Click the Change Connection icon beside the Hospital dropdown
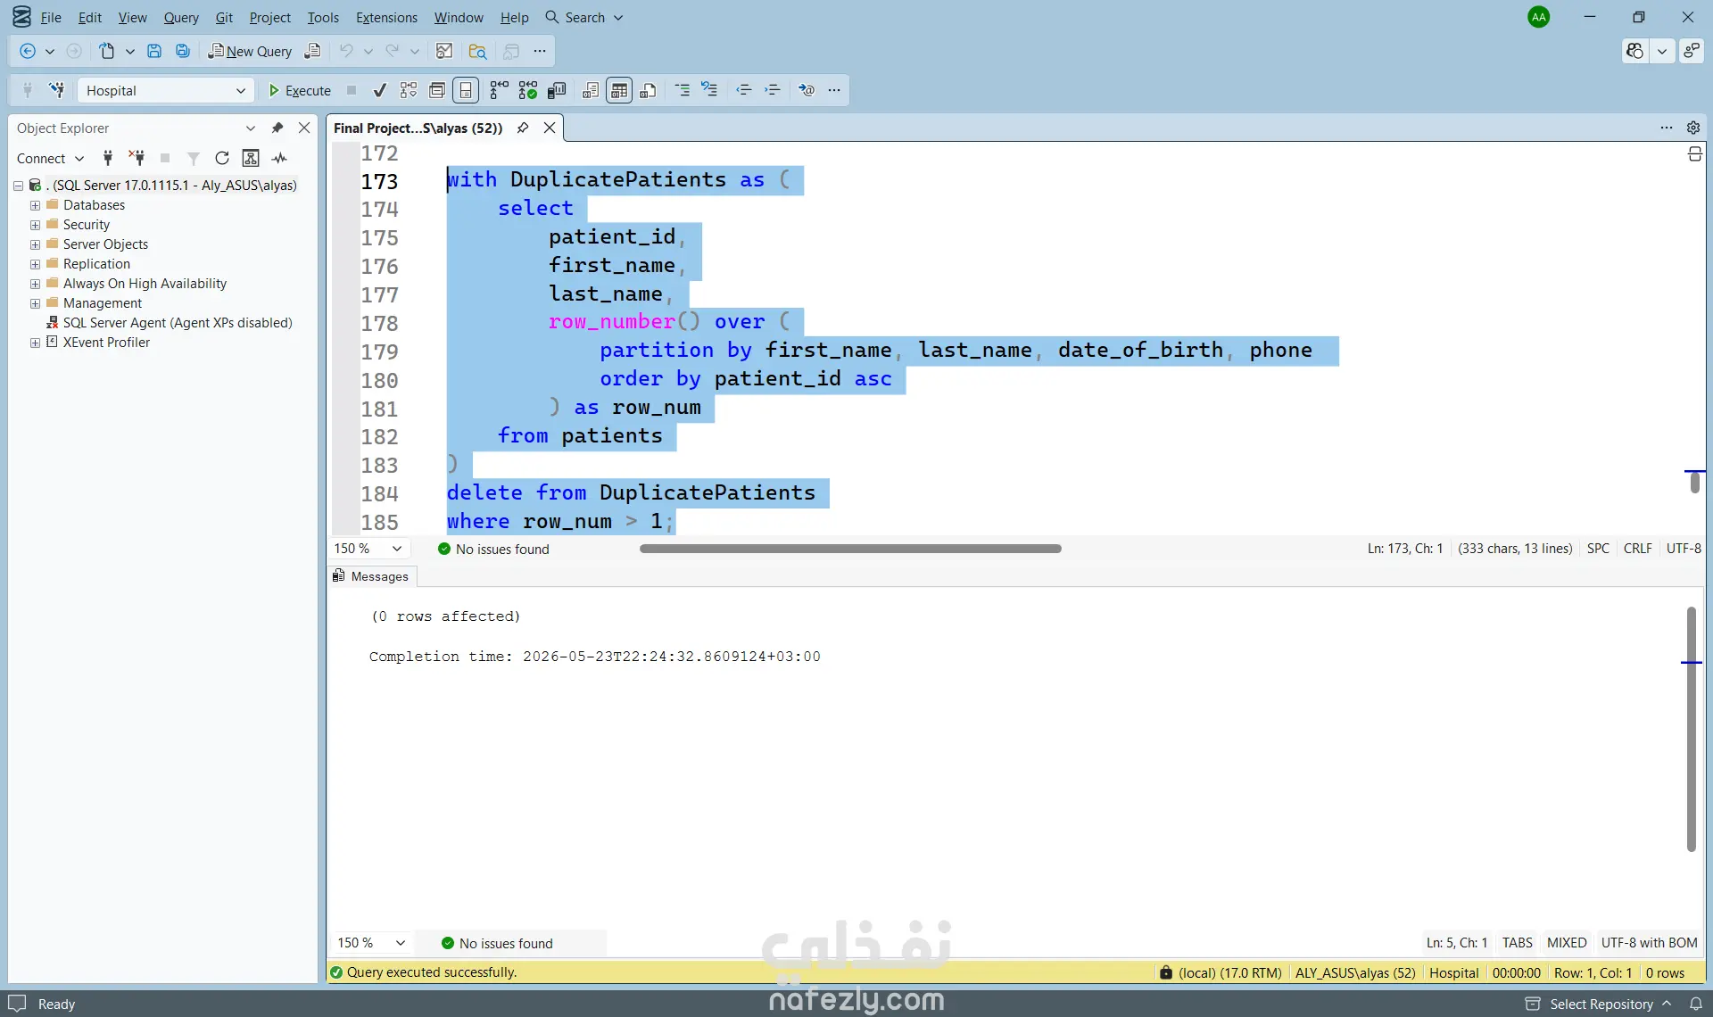Screen dimensions: 1713x1017 pyautogui.click(x=57, y=90)
